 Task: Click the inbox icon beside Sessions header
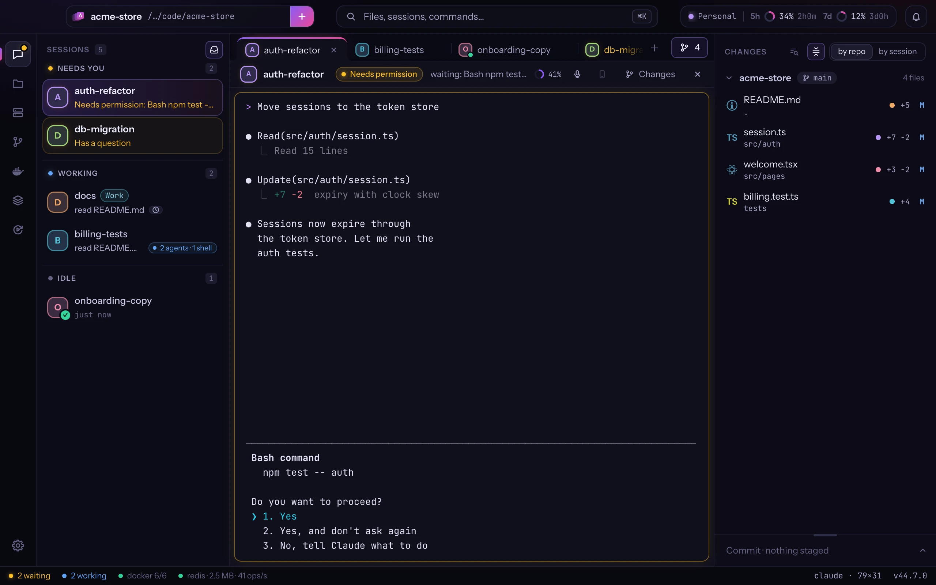[x=214, y=50]
